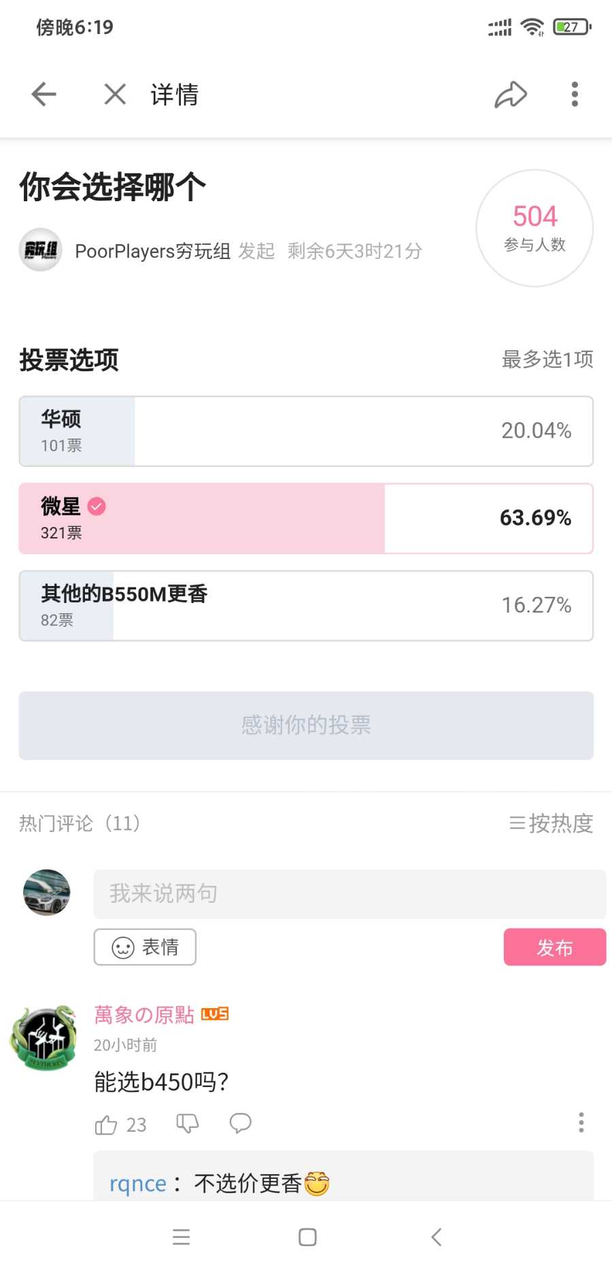
Task: Like the 能选b450吗 comment
Action: click(x=106, y=1125)
